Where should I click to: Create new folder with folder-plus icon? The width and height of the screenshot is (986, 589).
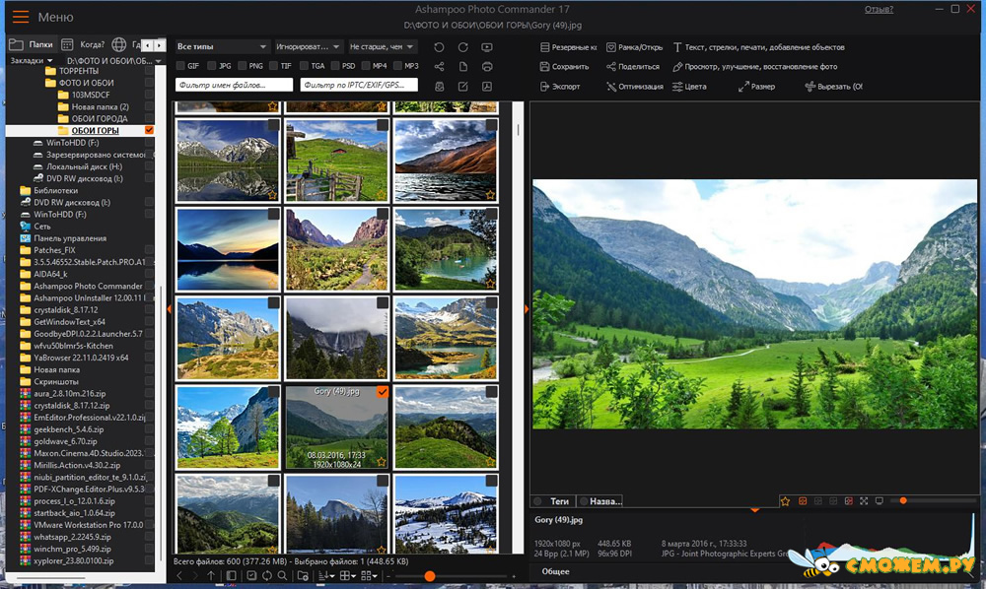point(303,575)
